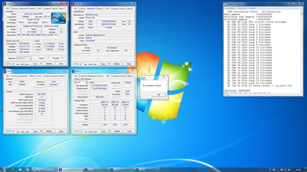Click the Intel Core 2 logo in CPU-Z
307x172 pixels.
(58, 18)
